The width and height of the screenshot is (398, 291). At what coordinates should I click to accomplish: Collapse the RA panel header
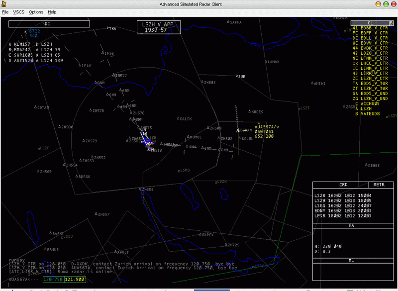pyautogui.click(x=351, y=225)
